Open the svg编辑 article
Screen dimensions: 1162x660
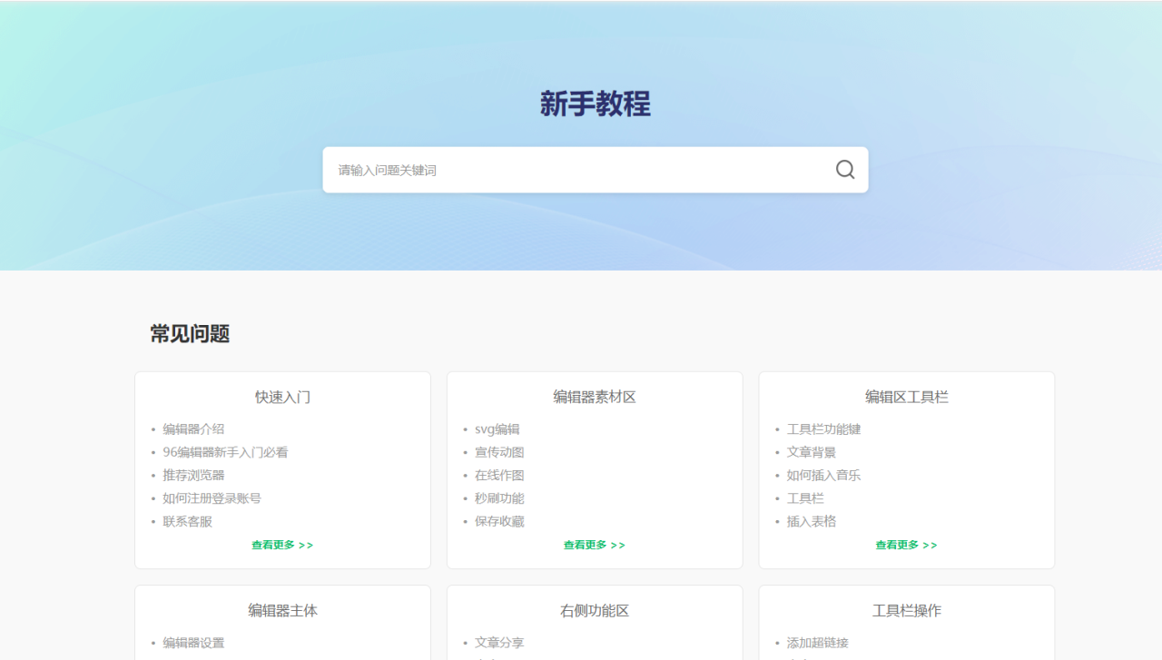[497, 429]
